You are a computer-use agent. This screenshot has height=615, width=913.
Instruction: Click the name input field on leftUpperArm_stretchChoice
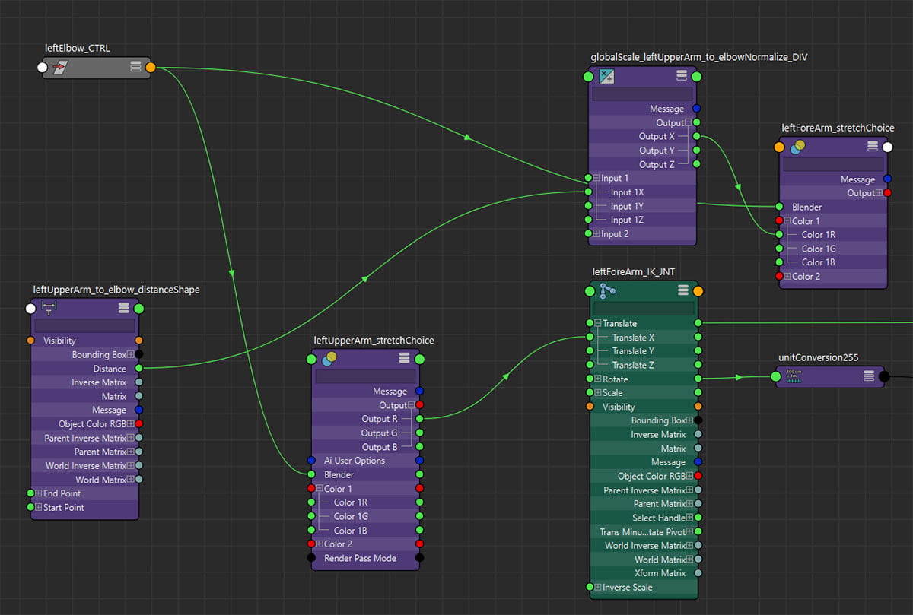[365, 375]
